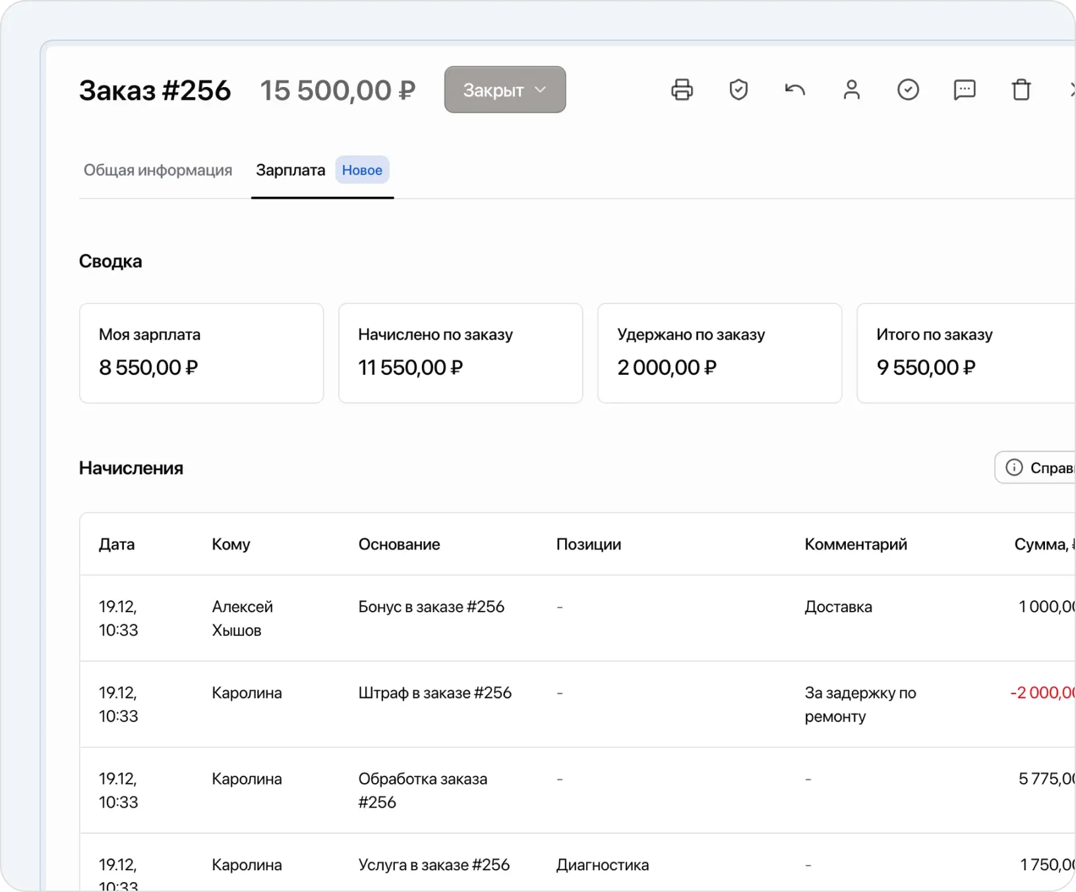Screen dimensions: 1076x892
Task: Click employee name Алексей Хышов
Action: tap(243, 618)
